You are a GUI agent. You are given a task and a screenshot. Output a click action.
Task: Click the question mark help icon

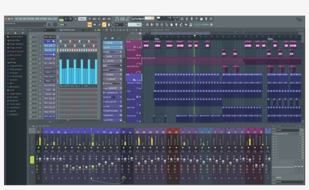pos(196,19)
